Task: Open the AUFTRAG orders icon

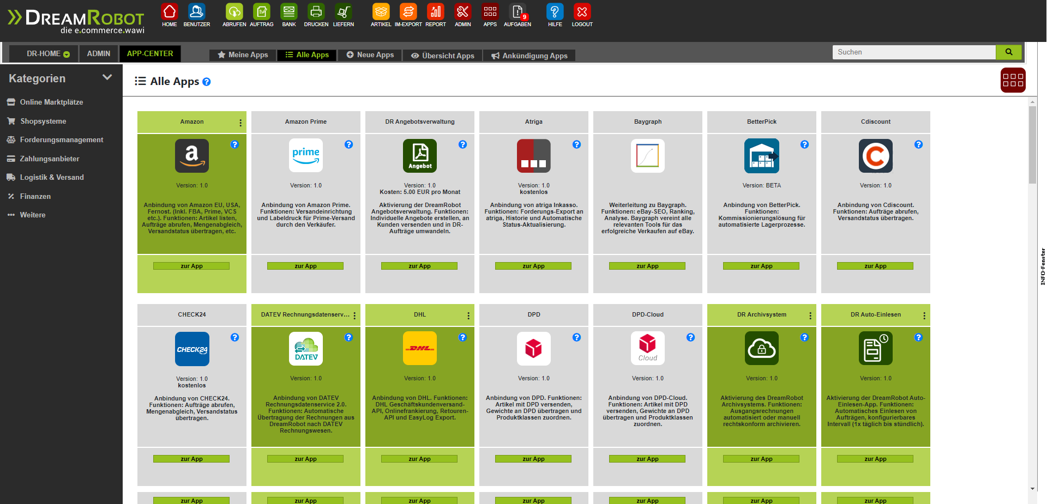Action: click(x=262, y=12)
